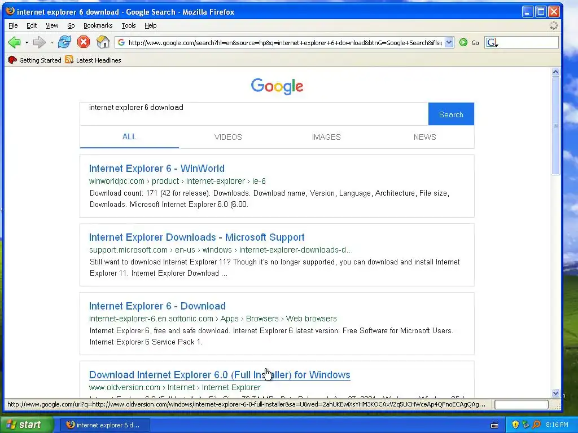This screenshot has width=578, height=433.
Task: Click the Firefox logo in title bar
Action: 10,11
